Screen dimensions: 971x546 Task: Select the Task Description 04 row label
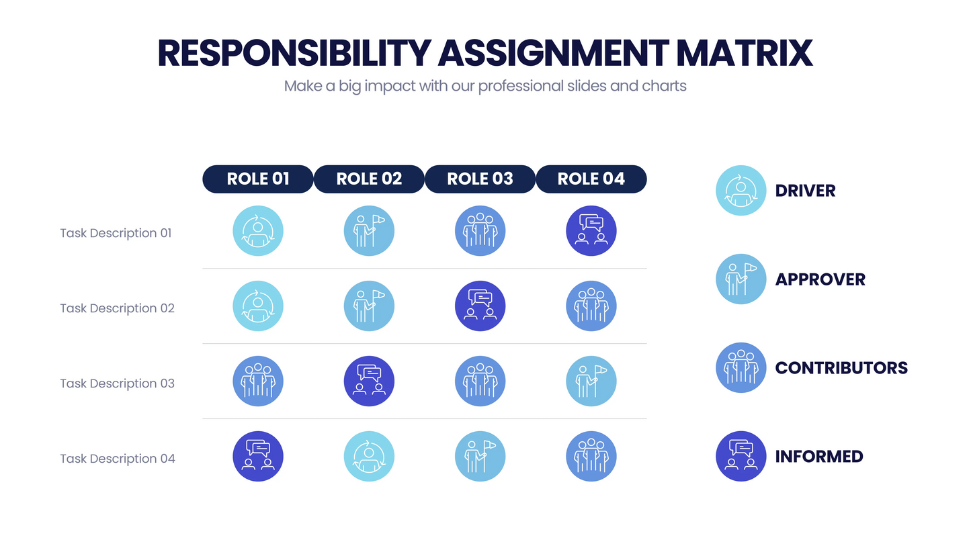(117, 459)
